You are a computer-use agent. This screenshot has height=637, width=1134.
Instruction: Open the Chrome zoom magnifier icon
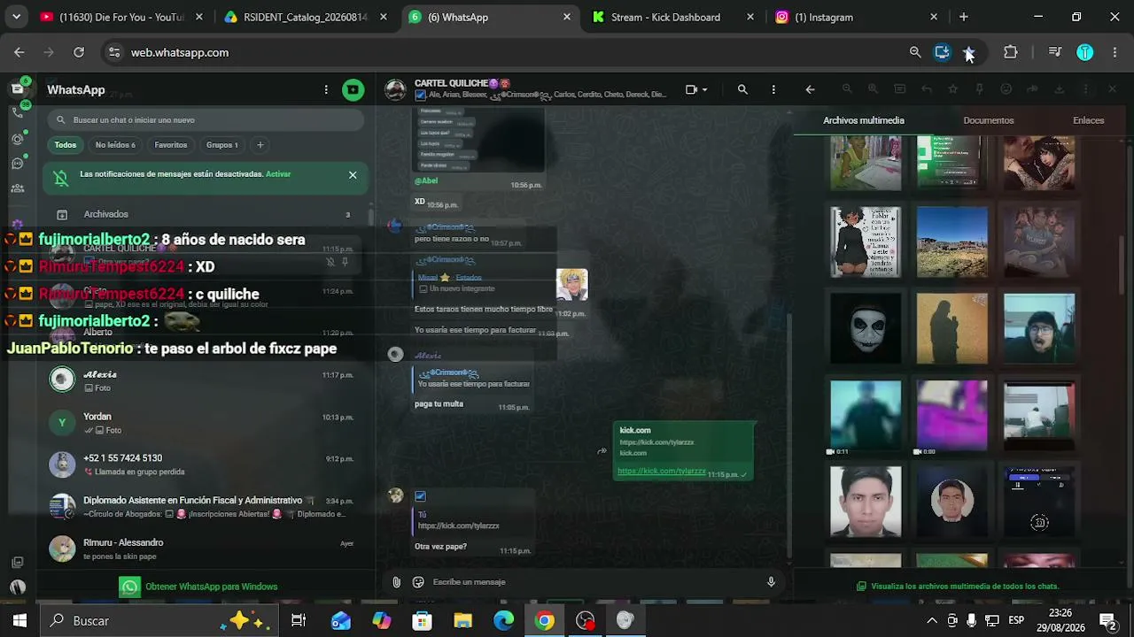[915, 52]
